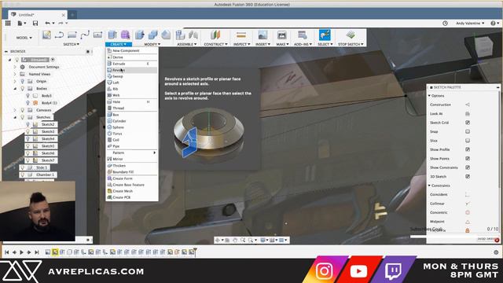Click the Fillet toolbar icon
This screenshot has width=503, height=283.
pyautogui.click(x=152, y=35)
